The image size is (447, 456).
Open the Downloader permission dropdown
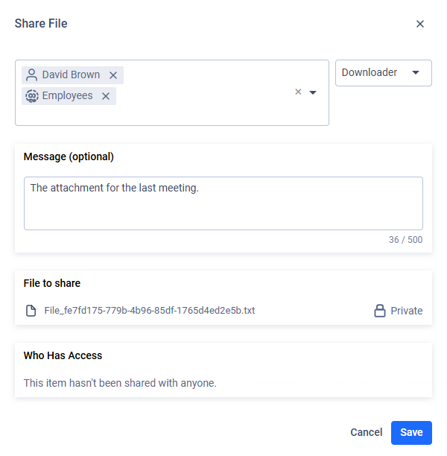pos(384,73)
